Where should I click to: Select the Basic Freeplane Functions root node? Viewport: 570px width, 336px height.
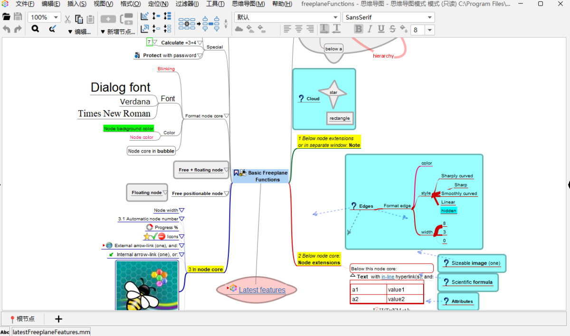pyautogui.click(x=267, y=176)
